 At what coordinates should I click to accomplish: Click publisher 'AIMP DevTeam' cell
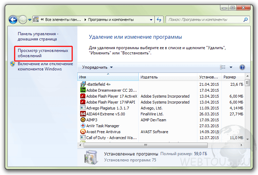[153, 120]
